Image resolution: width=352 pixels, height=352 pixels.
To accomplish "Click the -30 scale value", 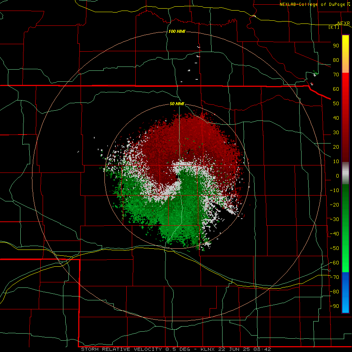I will coord(334,219).
